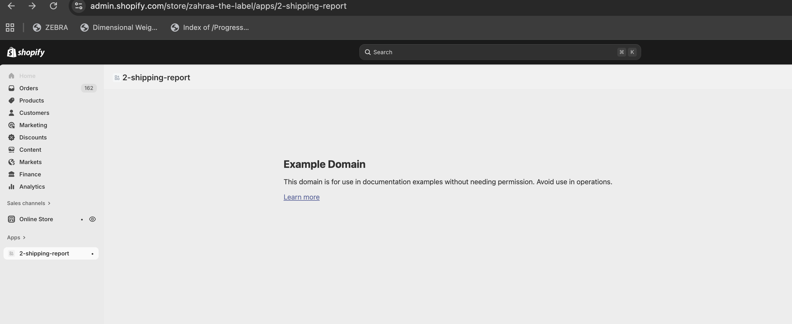Click the Products tag icon
This screenshot has height=324, width=792.
pyautogui.click(x=11, y=101)
